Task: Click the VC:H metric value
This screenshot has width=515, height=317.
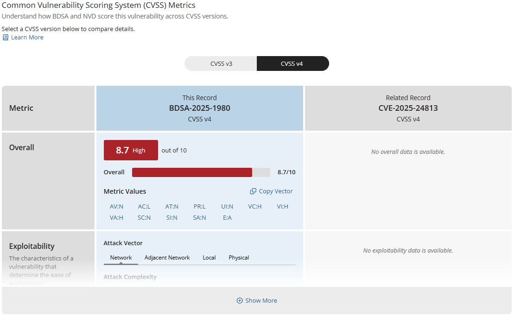Action: coord(255,207)
